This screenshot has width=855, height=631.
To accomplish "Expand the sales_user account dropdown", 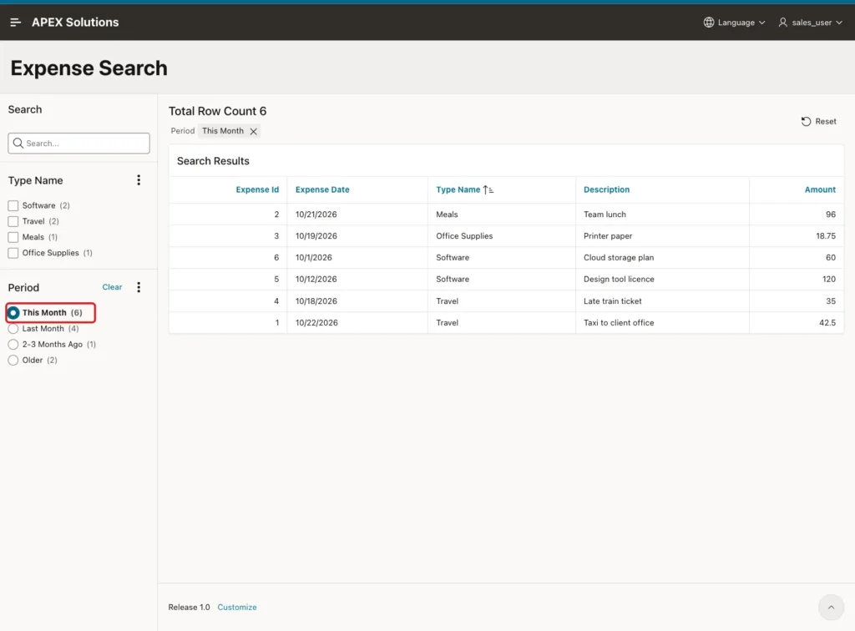I will click(810, 23).
